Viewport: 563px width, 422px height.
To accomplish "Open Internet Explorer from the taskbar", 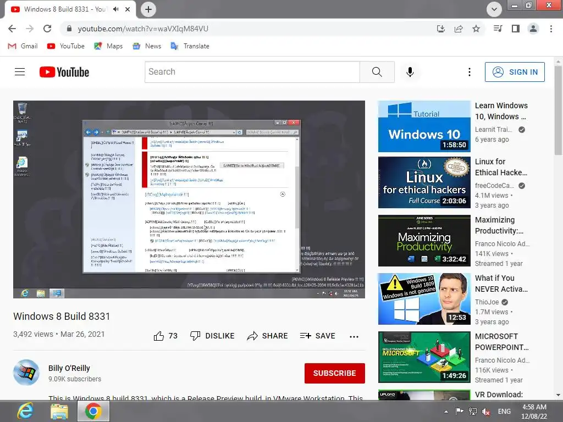I will coord(25,411).
